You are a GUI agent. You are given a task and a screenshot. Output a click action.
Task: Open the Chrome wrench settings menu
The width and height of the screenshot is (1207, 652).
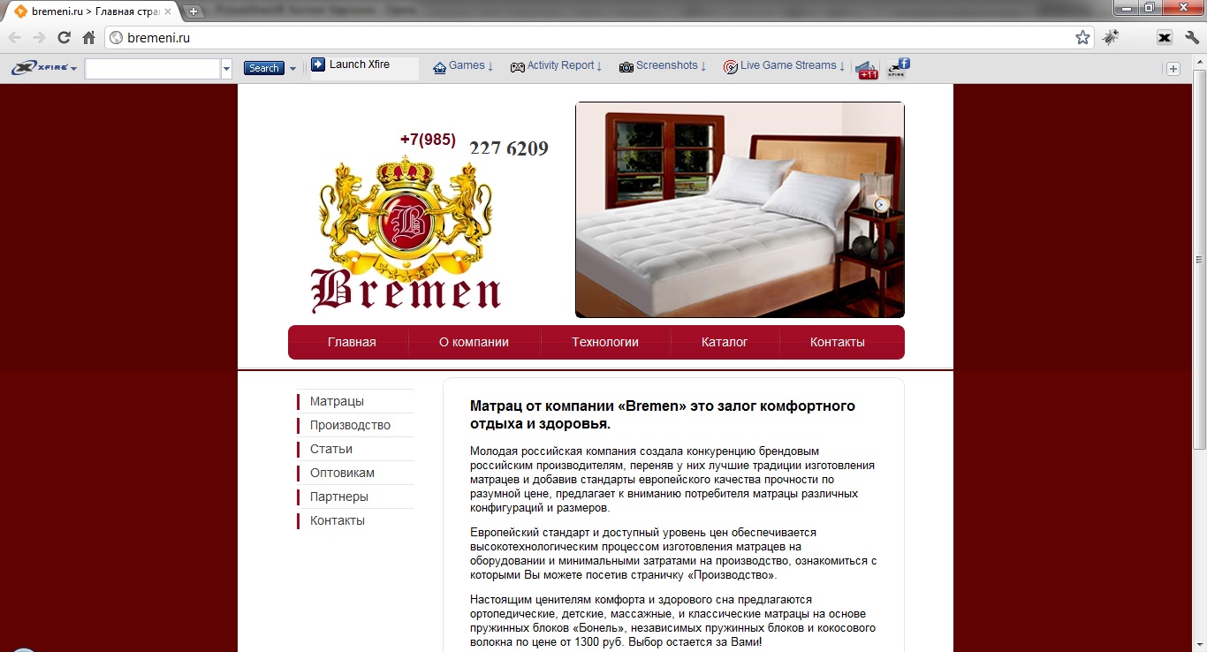coord(1191,38)
